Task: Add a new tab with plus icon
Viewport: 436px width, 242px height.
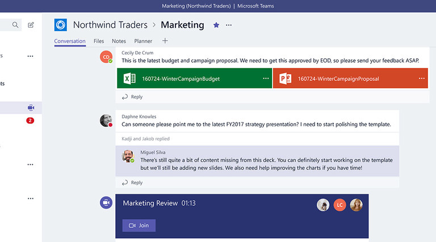Action: coord(165,41)
